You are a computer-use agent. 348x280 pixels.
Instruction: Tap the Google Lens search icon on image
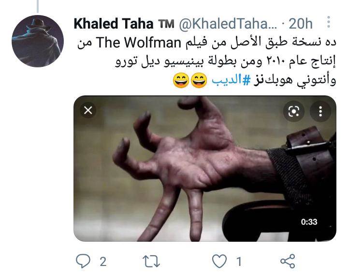click(x=294, y=111)
